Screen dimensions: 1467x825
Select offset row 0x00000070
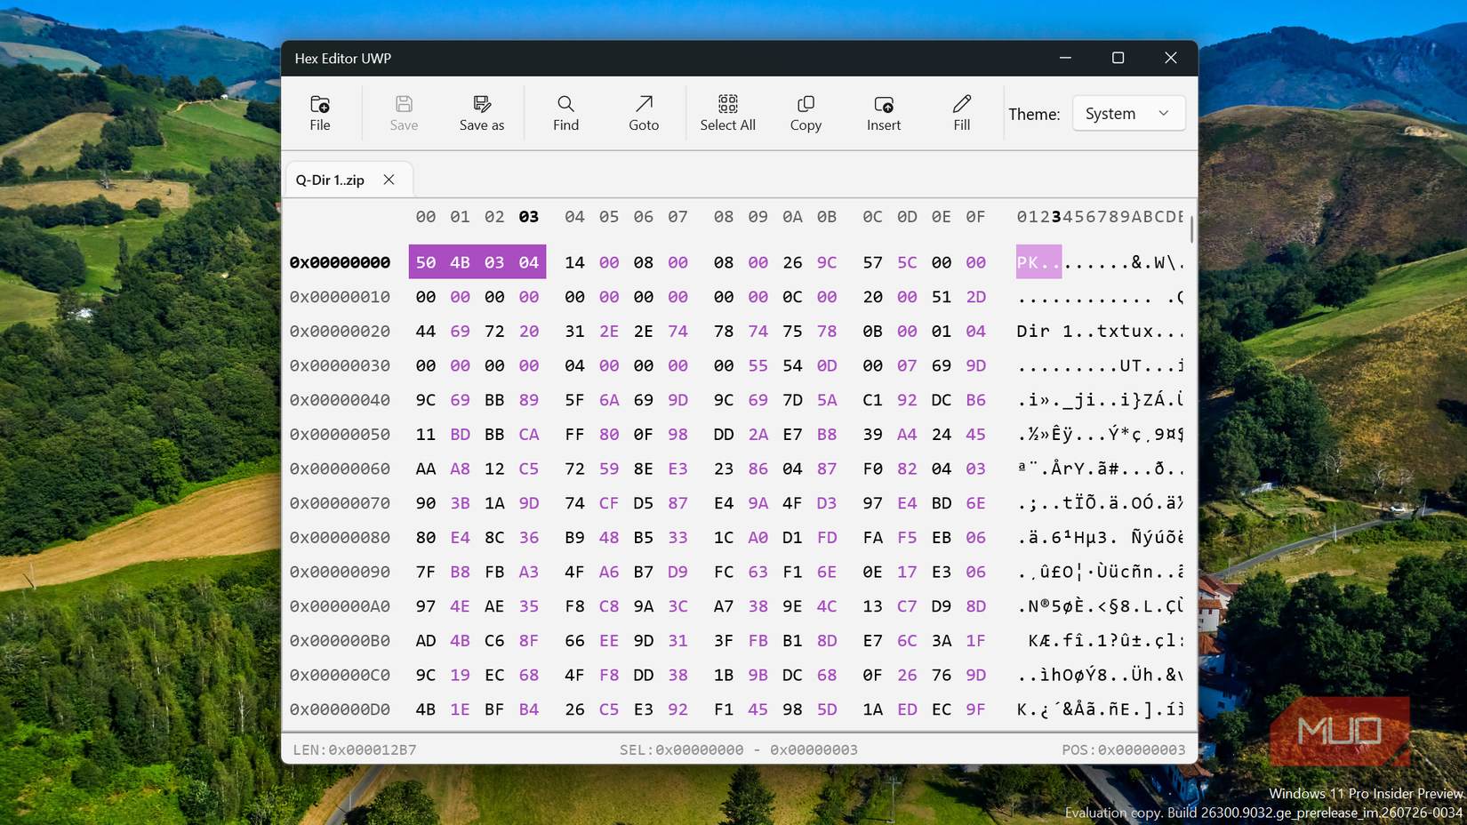(x=340, y=503)
